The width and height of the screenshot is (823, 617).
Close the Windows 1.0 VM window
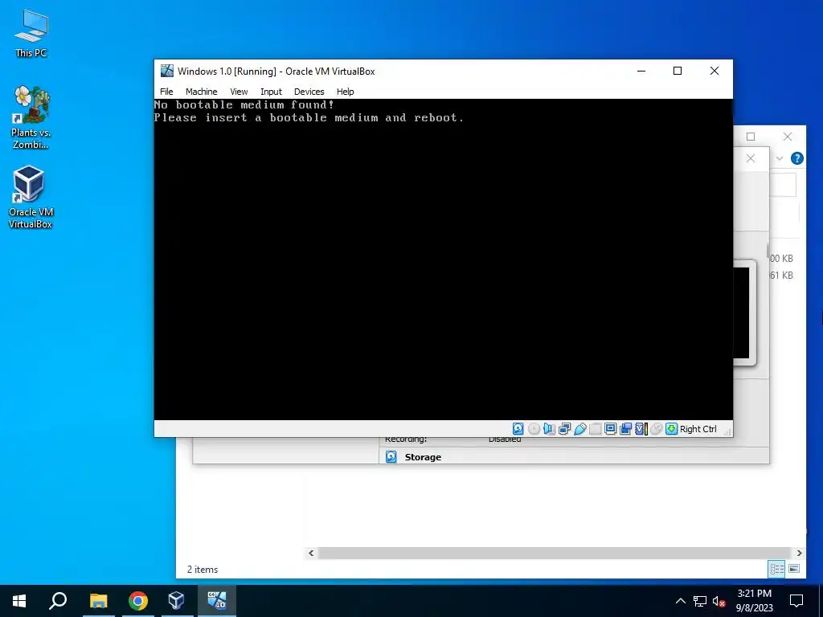(714, 71)
